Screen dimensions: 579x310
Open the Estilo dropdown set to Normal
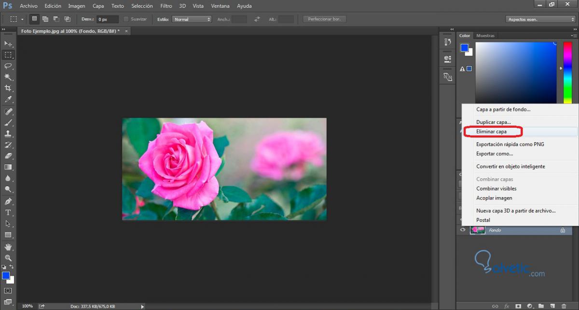[x=192, y=19]
